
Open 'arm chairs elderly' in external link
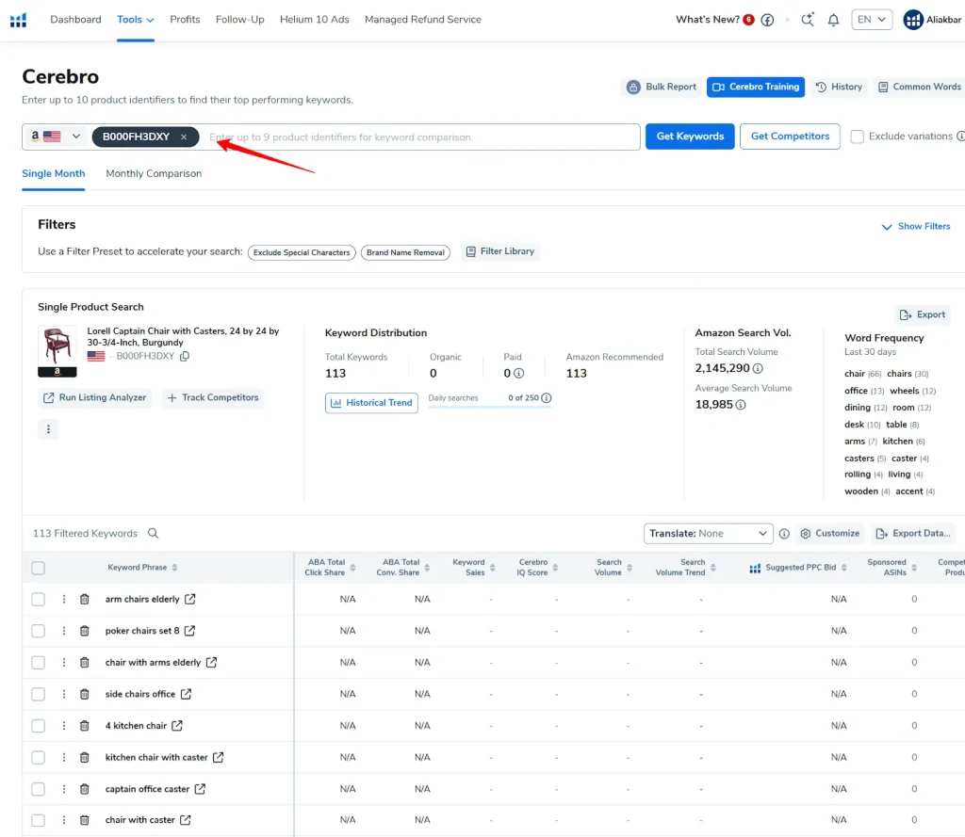(x=190, y=599)
